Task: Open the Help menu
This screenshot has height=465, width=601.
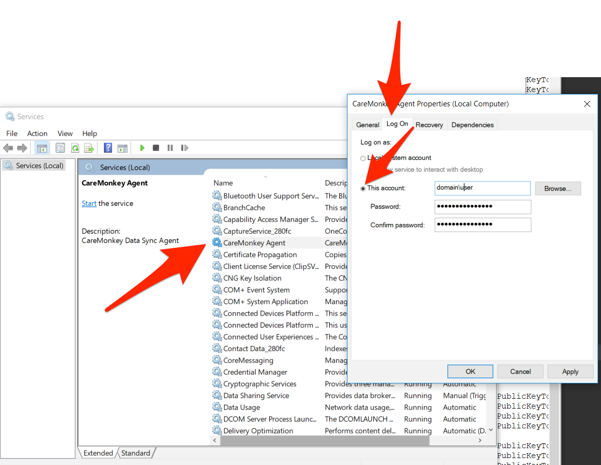Action: pyautogui.click(x=90, y=134)
